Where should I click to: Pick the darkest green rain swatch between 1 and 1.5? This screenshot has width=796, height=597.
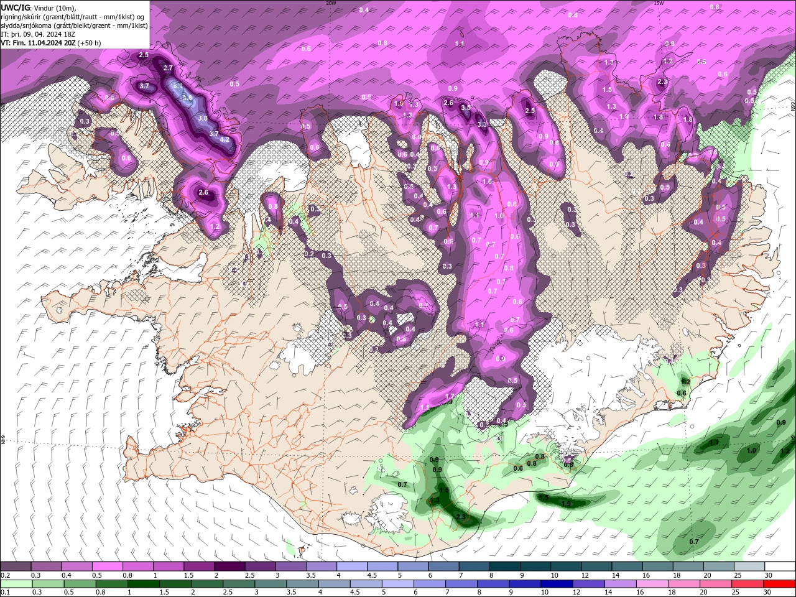tap(143, 583)
